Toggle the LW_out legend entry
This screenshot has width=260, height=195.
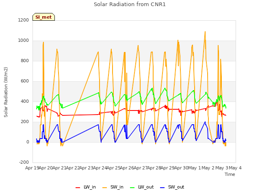pos(142,187)
